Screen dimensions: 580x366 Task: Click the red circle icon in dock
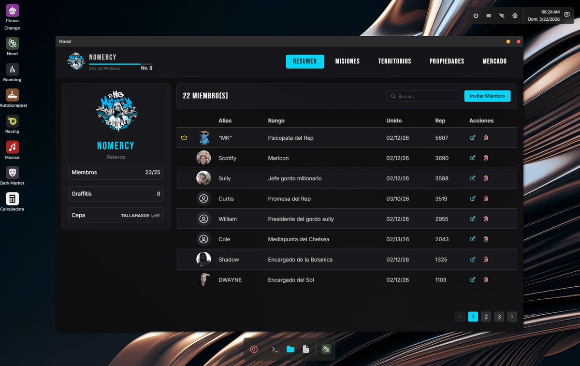(x=254, y=349)
